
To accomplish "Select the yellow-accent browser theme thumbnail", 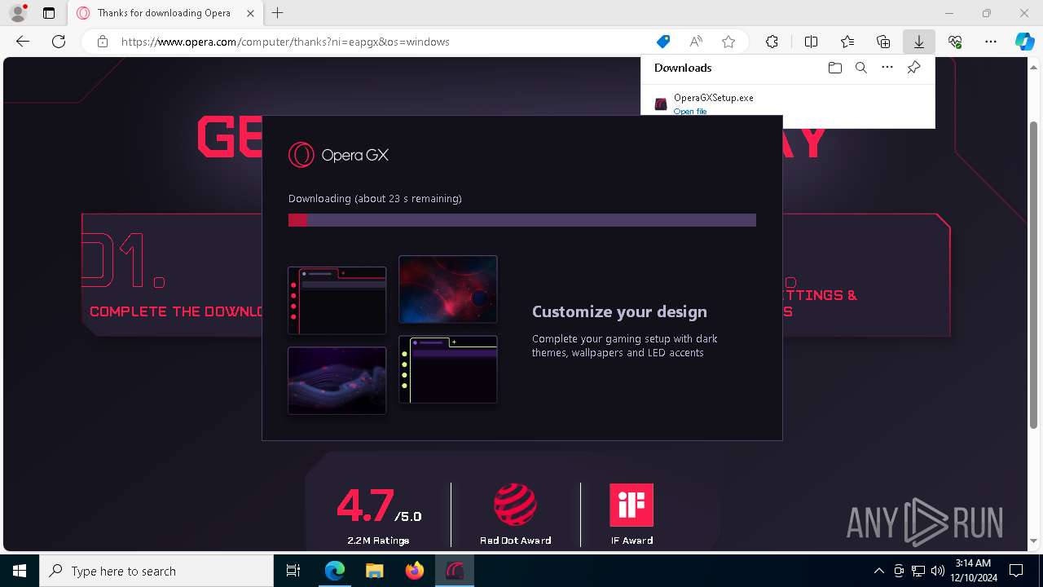I will click(447, 369).
